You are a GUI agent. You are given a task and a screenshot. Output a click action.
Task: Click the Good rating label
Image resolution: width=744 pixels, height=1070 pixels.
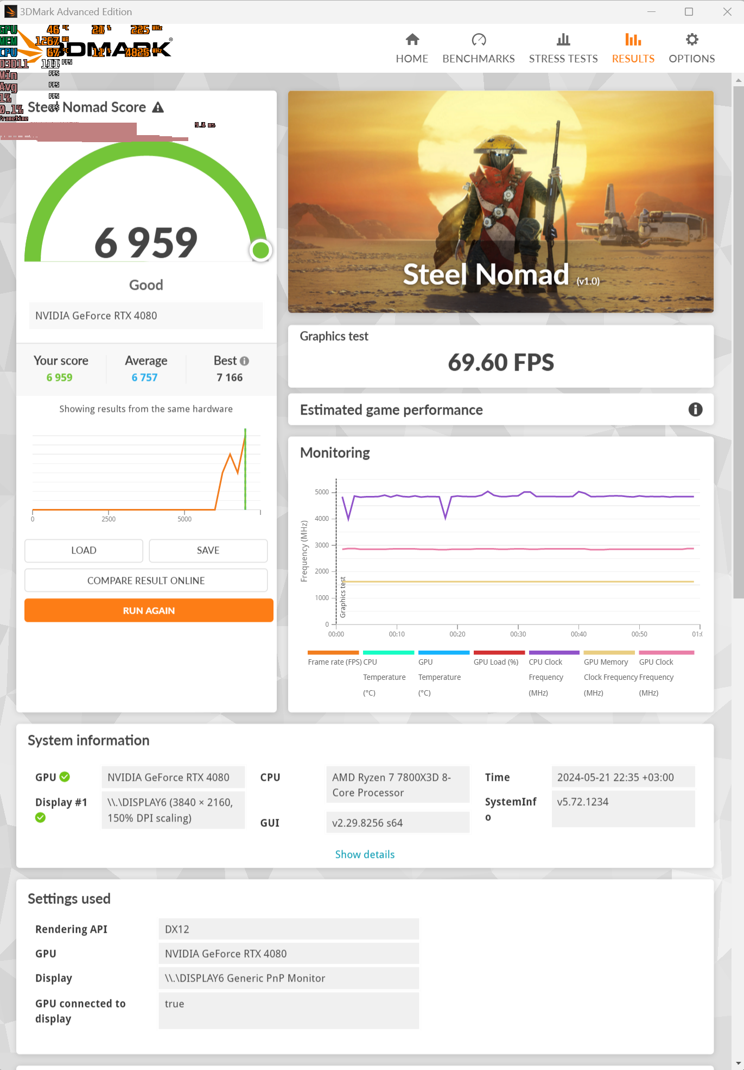[146, 285]
